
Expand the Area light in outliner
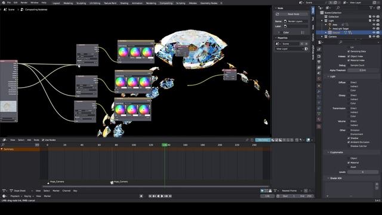click(326, 24)
